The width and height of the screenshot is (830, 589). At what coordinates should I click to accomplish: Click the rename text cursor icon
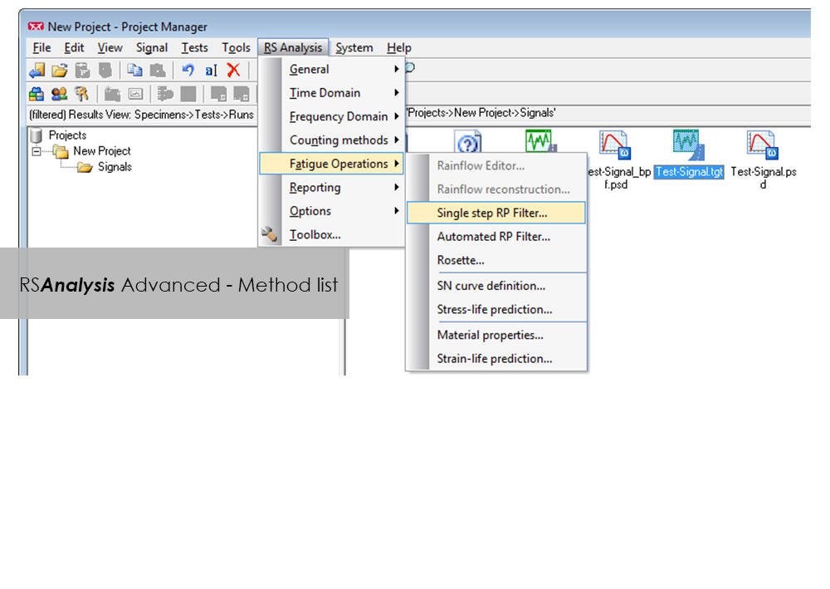[x=211, y=71]
